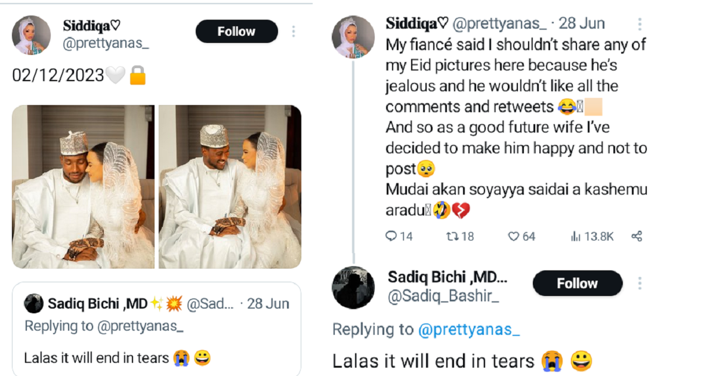Click Siddiqa's display name in left tweet

91,25
